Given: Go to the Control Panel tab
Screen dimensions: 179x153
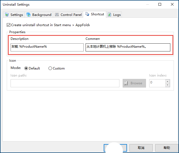Looking at the screenshot, I should pyautogui.click(x=68, y=15).
